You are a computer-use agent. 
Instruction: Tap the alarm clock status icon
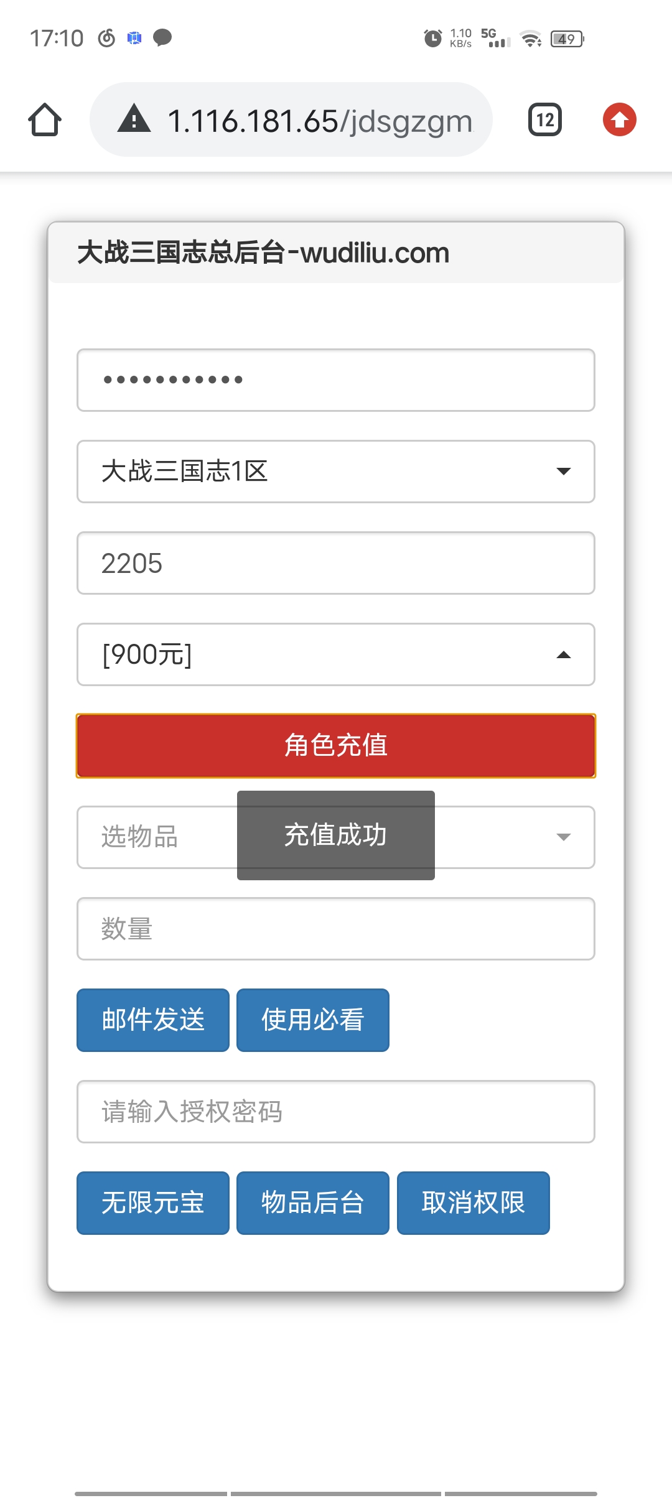pyautogui.click(x=432, y=39)
